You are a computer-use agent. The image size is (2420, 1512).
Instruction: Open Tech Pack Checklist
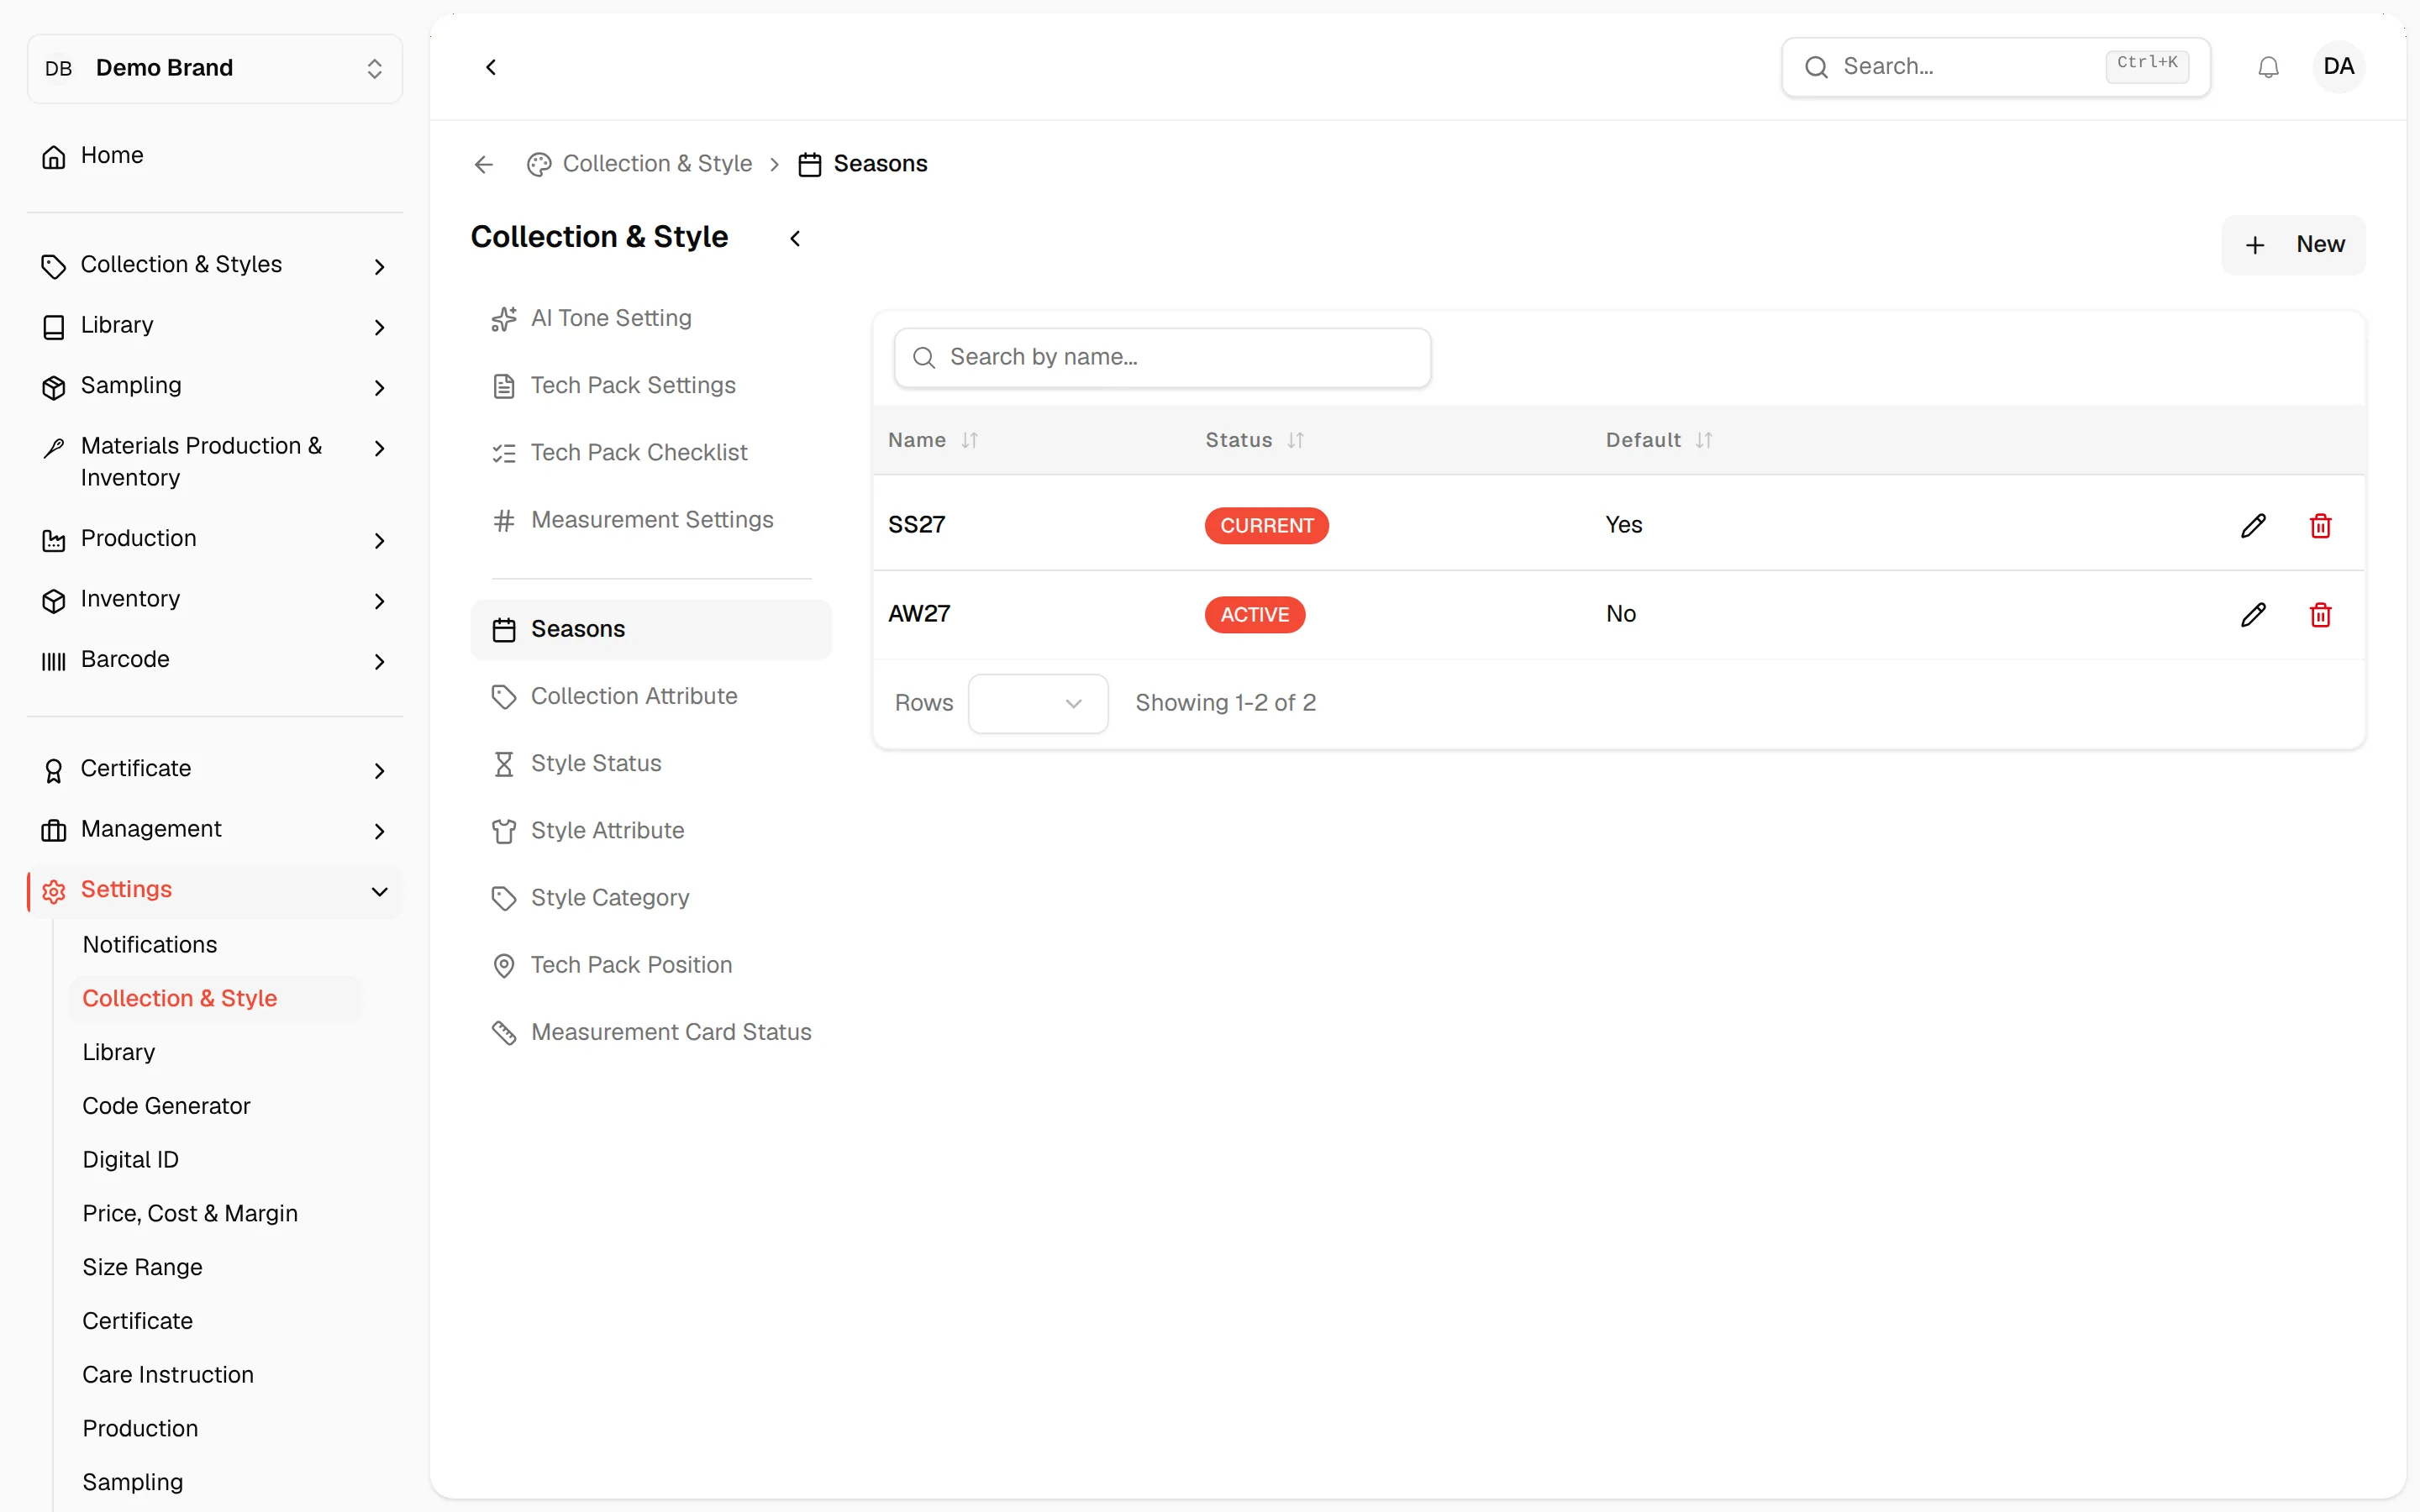click(651, 452)
